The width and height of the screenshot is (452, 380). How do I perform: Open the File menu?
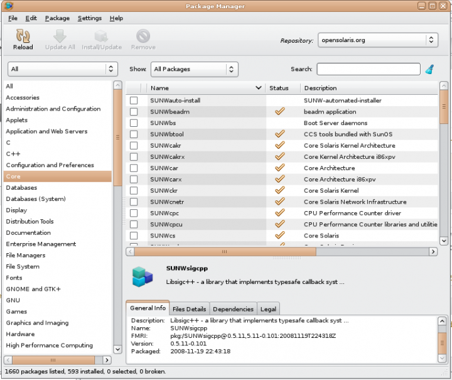13,18
